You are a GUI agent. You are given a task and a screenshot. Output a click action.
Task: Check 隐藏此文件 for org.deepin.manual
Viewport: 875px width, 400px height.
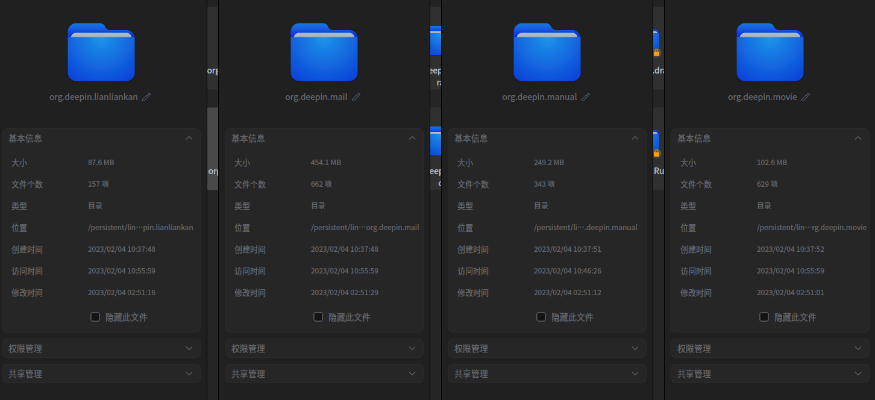[x=541, y=316]
